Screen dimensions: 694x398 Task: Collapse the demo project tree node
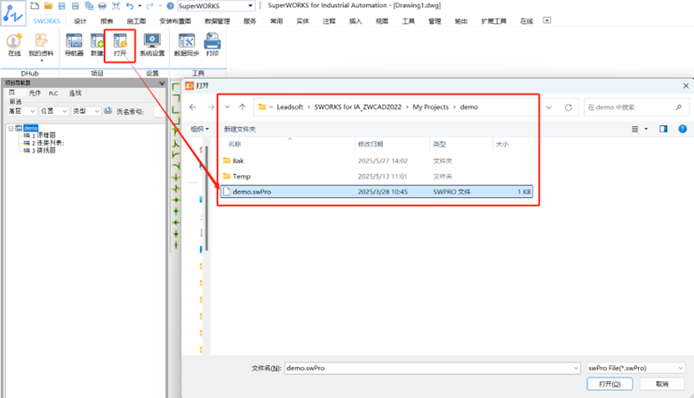click(11, 129)
